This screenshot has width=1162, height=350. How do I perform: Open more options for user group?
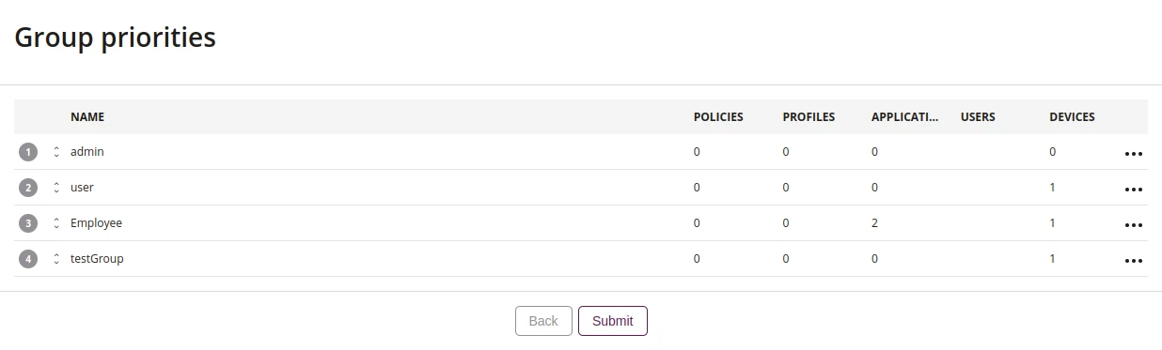[1133, 190]
